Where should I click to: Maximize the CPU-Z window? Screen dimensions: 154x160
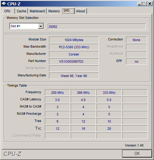click(144, 4)
